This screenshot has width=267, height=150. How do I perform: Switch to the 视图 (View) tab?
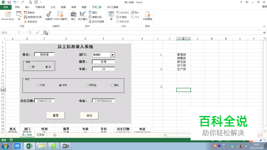coord(84,7)
